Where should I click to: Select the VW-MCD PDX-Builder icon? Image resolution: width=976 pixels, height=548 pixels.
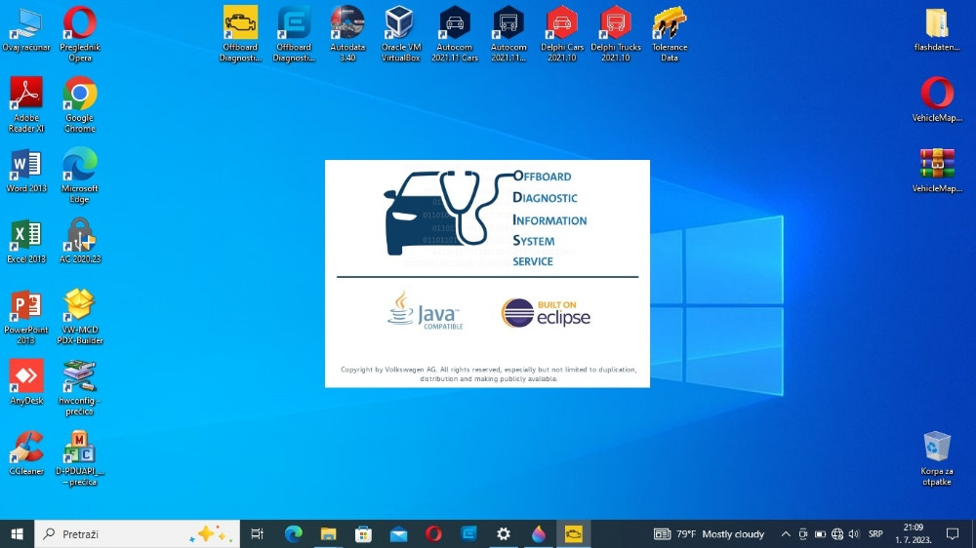[x=80, y=317]
